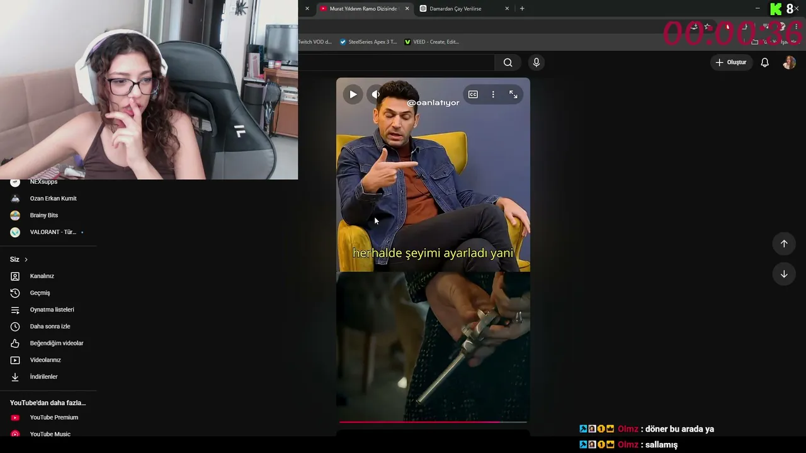This screenshot has height=453, width=806.
Task: Start voice search with the microphone
Action: point(536,62)
